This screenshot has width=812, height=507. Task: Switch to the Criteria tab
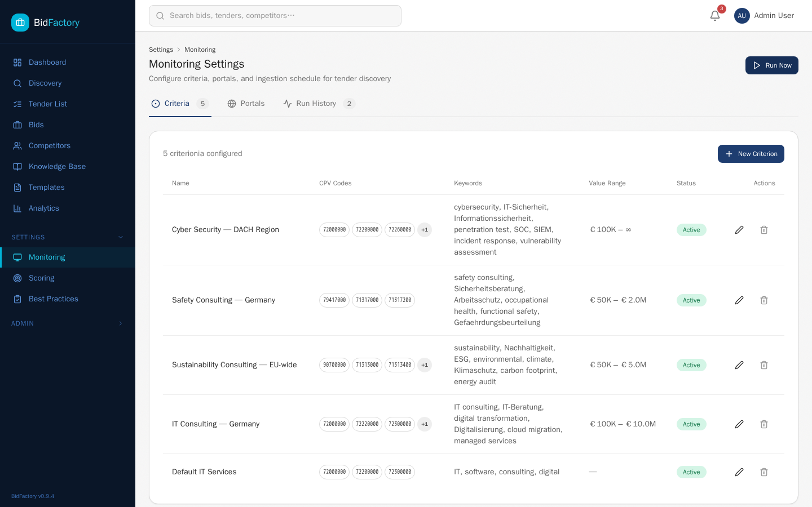[180, 104]
